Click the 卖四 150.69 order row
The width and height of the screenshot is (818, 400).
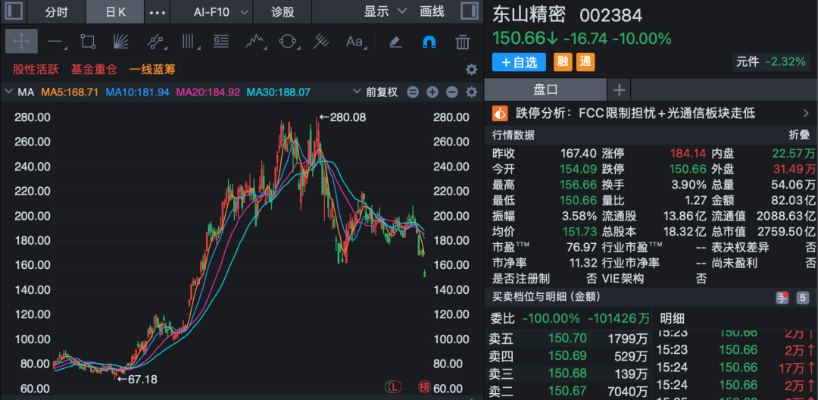click(x=568, y=357)
